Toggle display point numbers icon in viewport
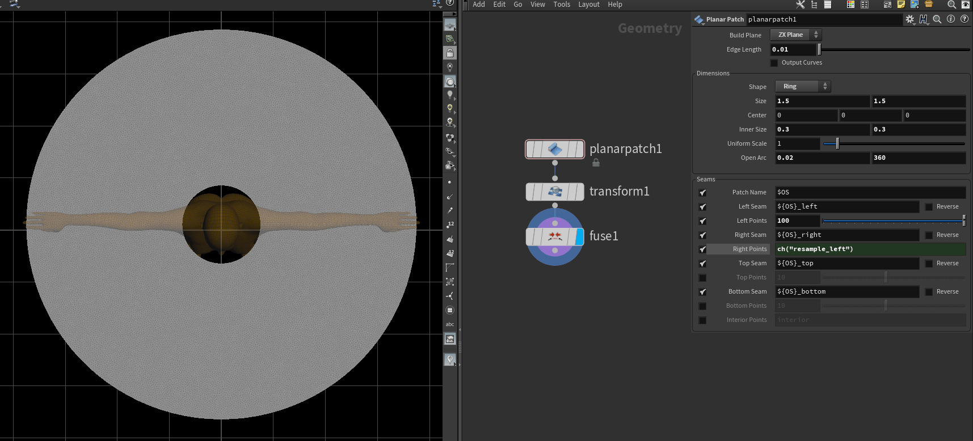973x441 pixels. tap(450, 225)
